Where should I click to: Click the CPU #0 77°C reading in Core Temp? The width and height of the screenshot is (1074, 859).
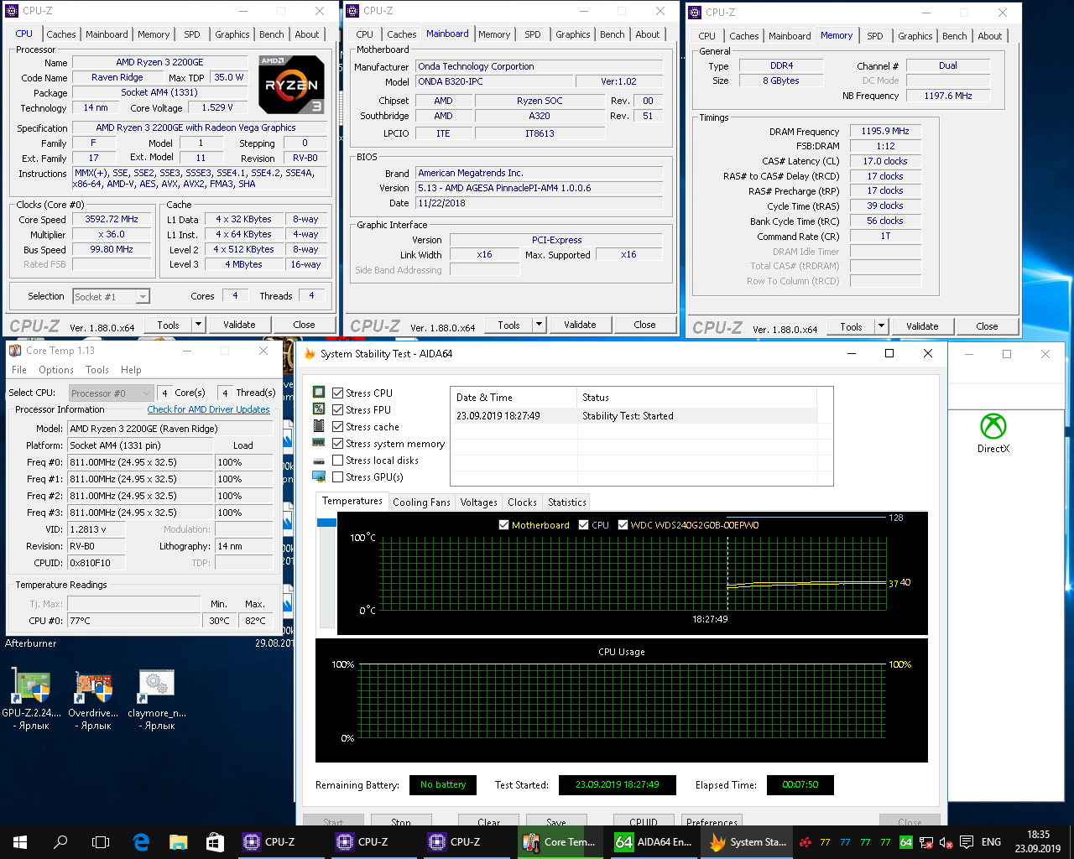click(134, 621)
